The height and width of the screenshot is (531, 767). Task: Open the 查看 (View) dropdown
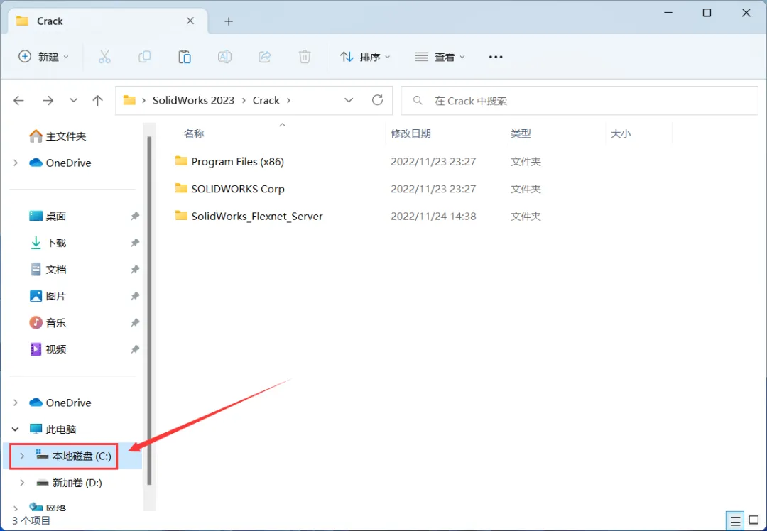[440, 57]
